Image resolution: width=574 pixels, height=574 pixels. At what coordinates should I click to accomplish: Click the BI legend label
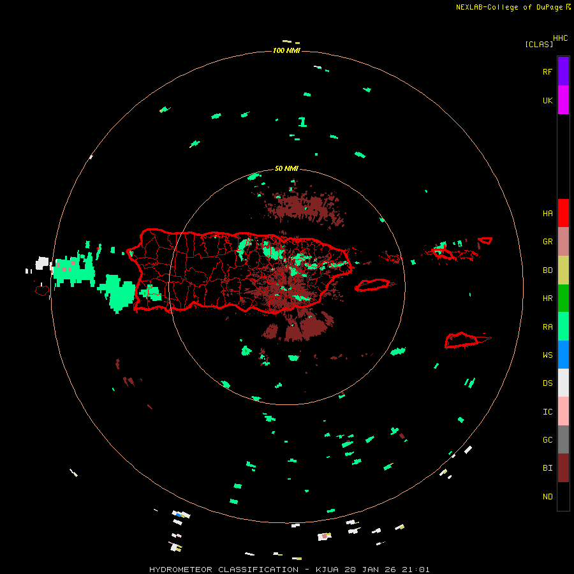[547, 468]
